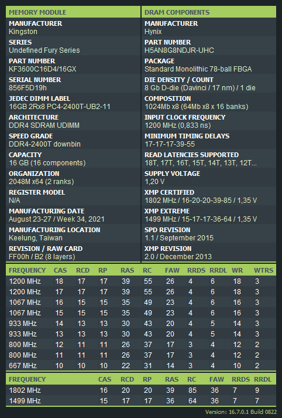Click the Supply Voltage 1,20 V value
The width and height of the screenshot is (282, 418).
[x=154, y=182]
